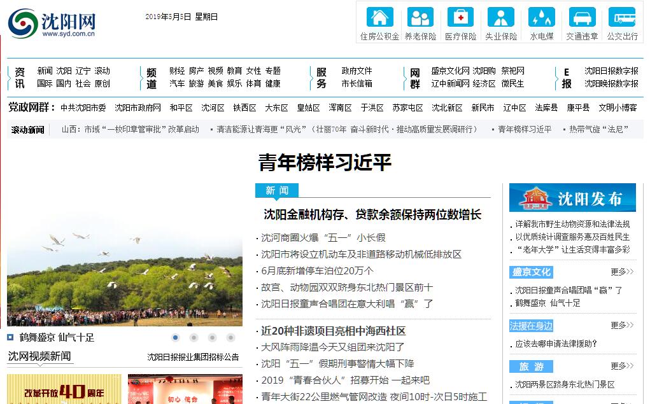Open the 房产 channel

point(196,71)
